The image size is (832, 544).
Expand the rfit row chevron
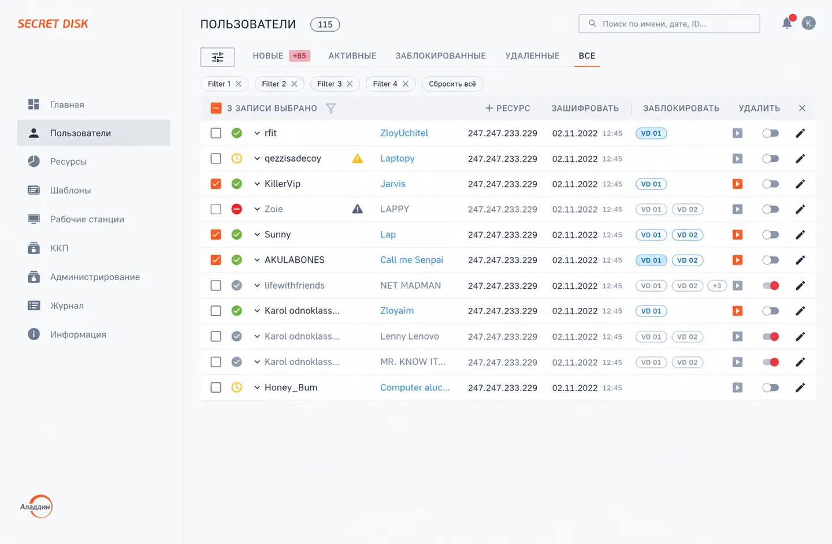(x=257, y=133)
